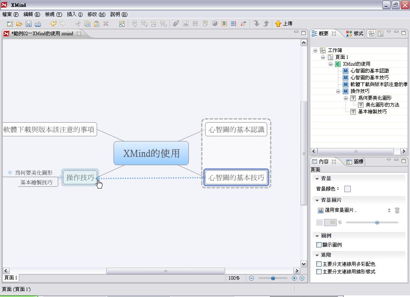Click the globe hyperlink icon
The height and width of the screenshot is (297, 410).
click(215, 24)
